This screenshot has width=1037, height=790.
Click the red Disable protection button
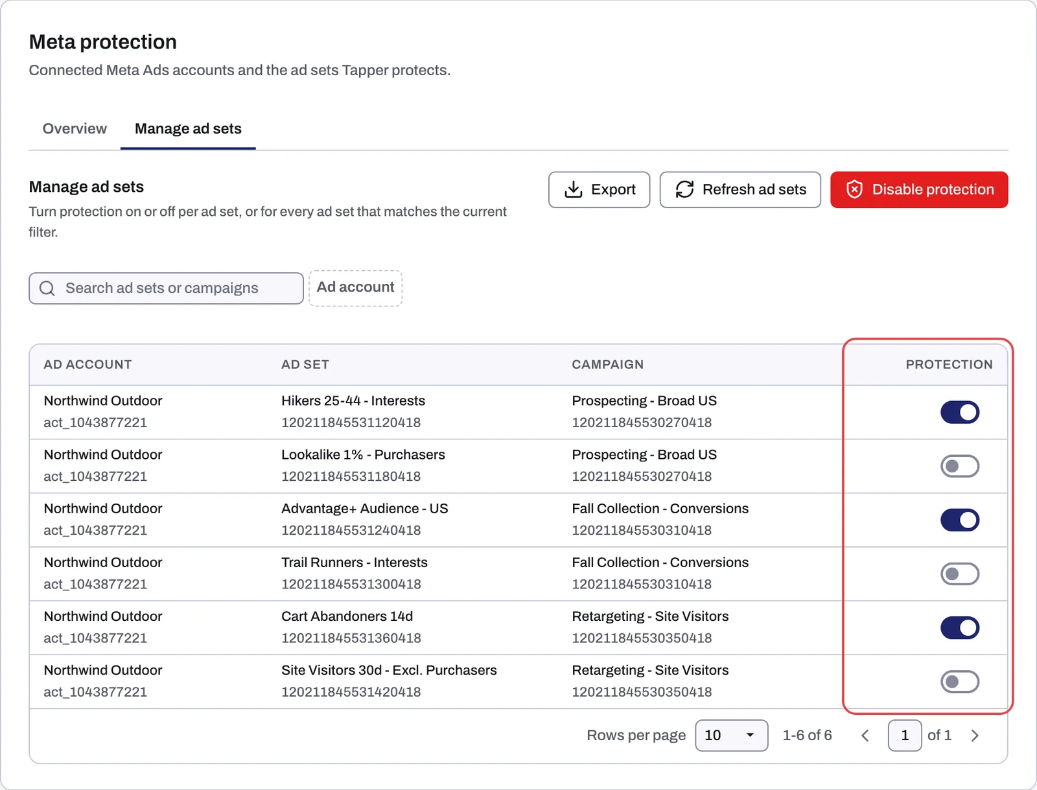coord(919,190)
